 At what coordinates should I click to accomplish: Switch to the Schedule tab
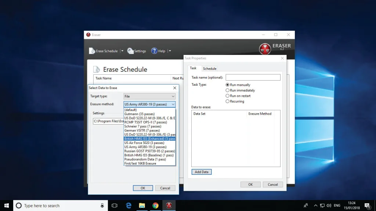210,69
